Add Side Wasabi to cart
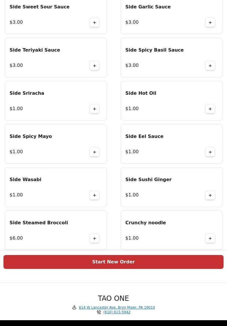The width and height of the screenshot is (227, 326). pyautogui.click(x=95, y=195)
